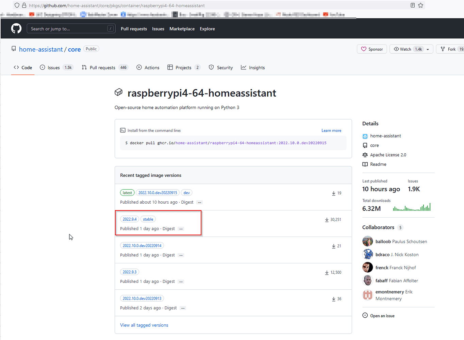
Task: Click the Sponsor button
Action: (372, 49)
